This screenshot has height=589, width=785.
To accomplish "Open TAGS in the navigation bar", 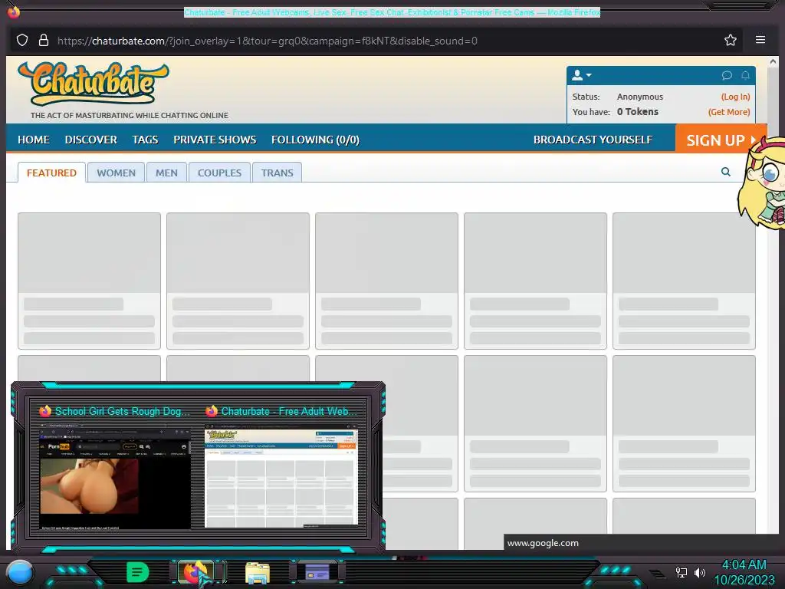I will (145, 140).
